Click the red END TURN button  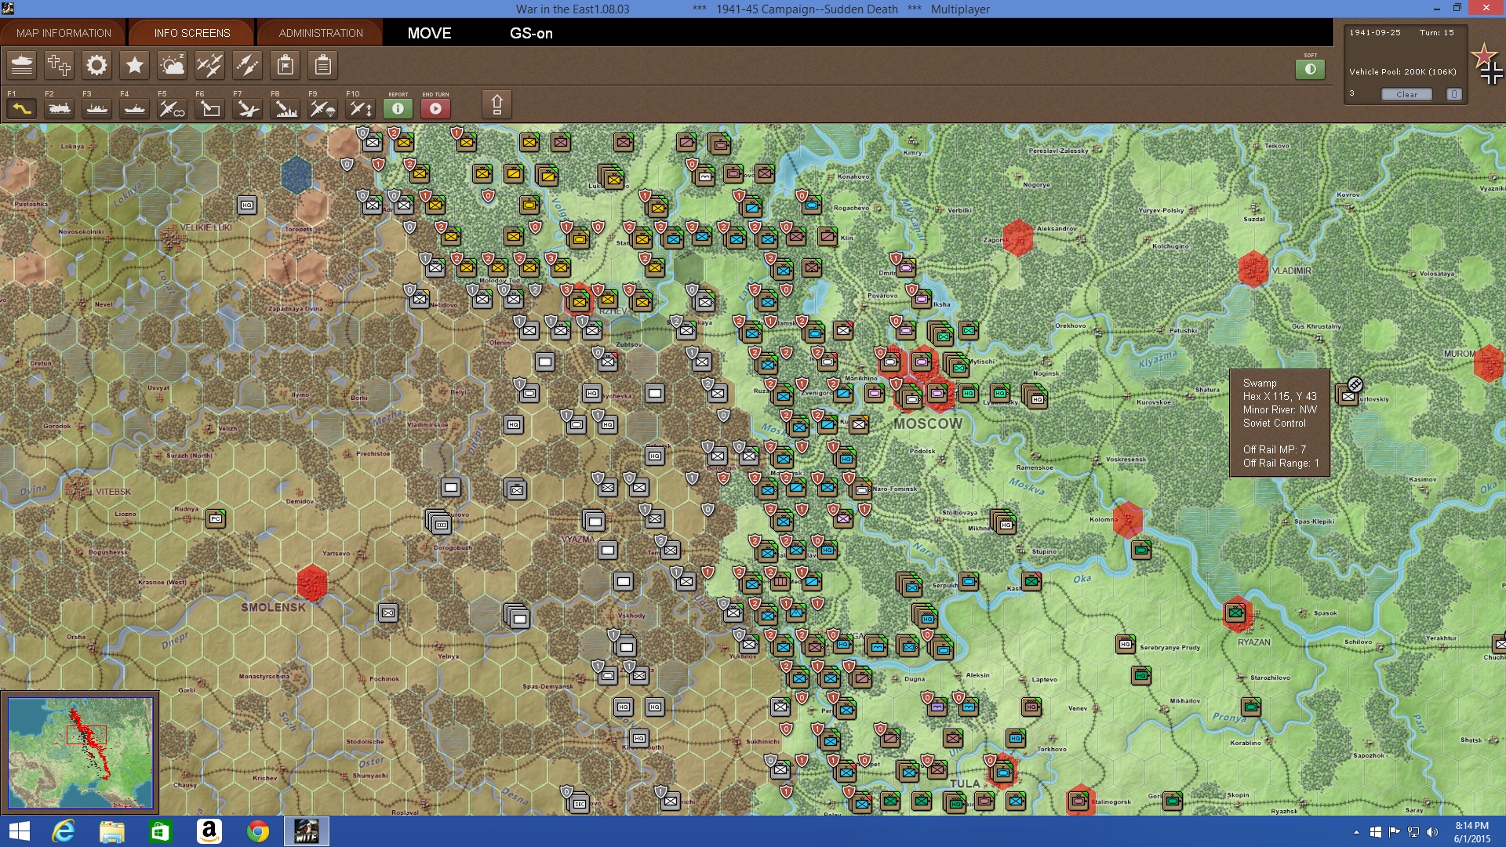point(436,109)
